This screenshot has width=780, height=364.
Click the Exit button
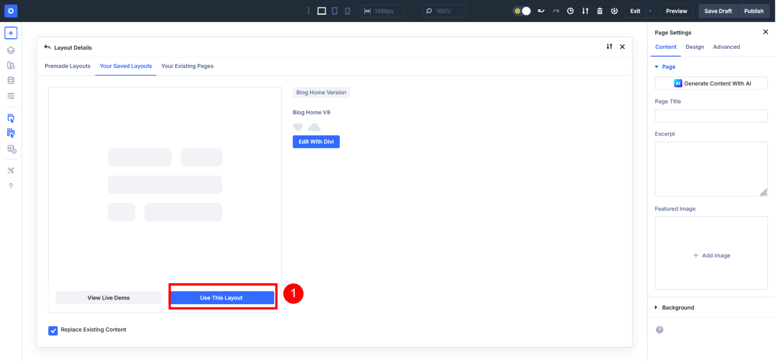pos(635,11)
